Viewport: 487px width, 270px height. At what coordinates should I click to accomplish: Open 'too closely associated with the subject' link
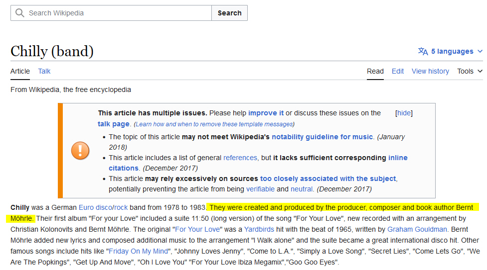328,179
